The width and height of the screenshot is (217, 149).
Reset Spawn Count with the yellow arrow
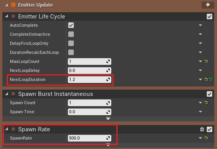(206, 103)
